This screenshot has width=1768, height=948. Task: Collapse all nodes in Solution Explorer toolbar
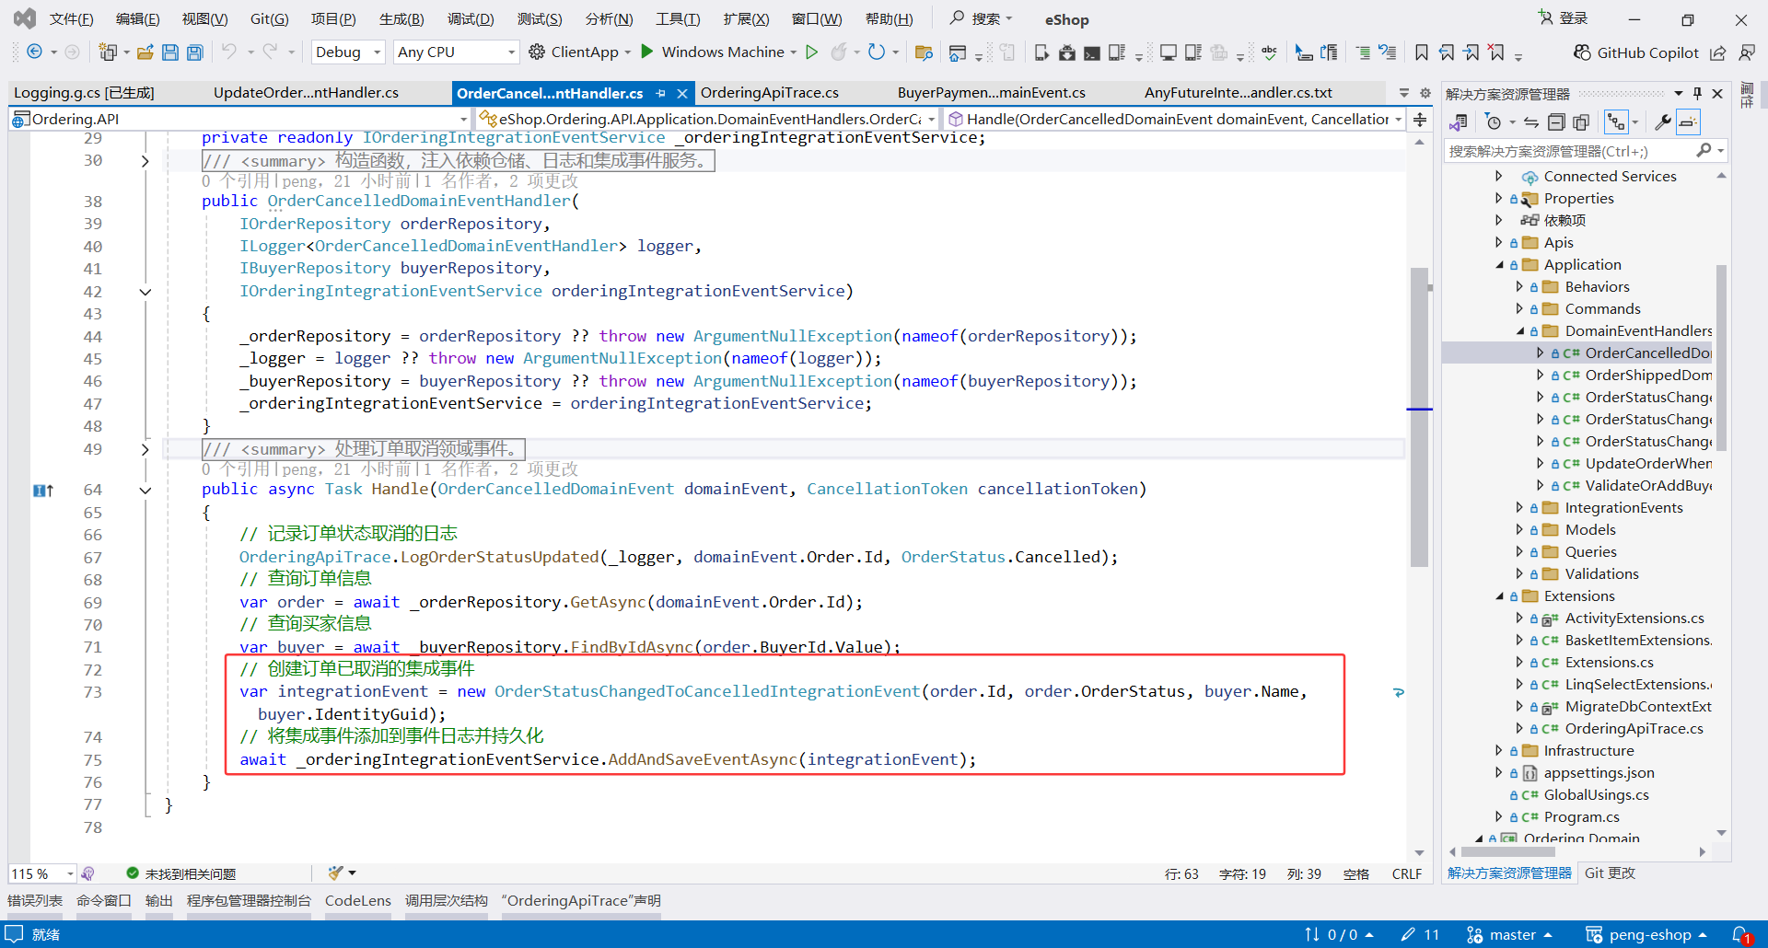click(1556, 122)
